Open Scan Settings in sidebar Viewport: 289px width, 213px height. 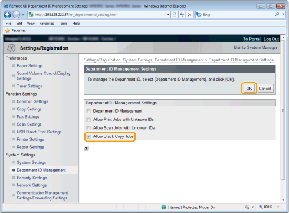(29, 124)
